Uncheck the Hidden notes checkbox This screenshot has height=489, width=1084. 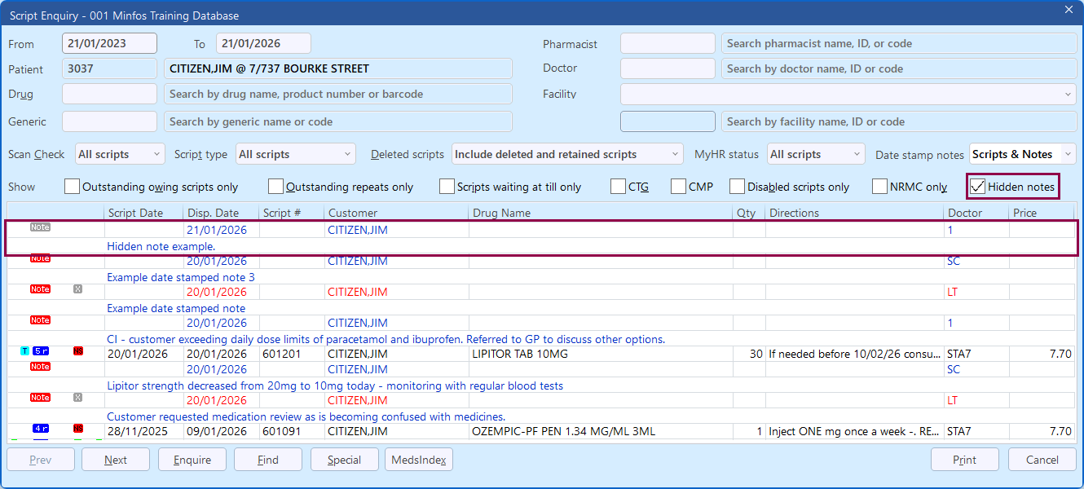[977, 187]
